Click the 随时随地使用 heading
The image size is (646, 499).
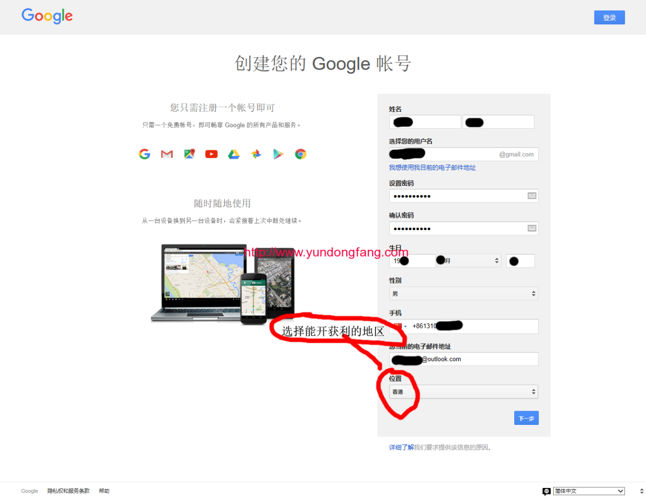pos(223,203)
